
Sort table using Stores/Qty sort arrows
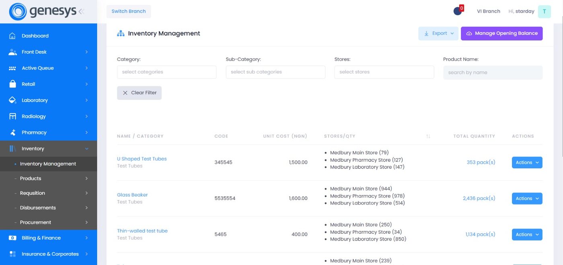pos(428,137)
